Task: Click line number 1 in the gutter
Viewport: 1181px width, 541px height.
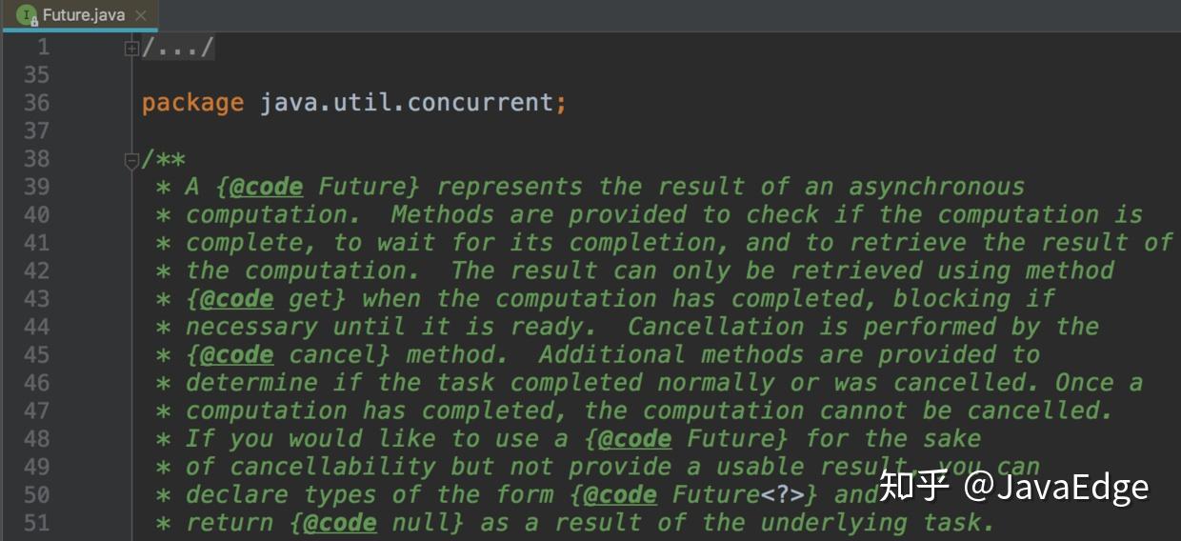Action: click(x=43, y=48)
